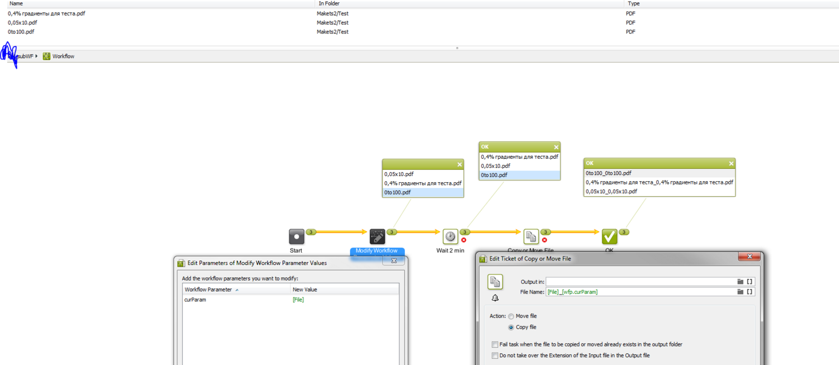Click the count badge beside the Wait 2 min node
The height and width of the screenshot is (365, 839).
click(465, 231)
